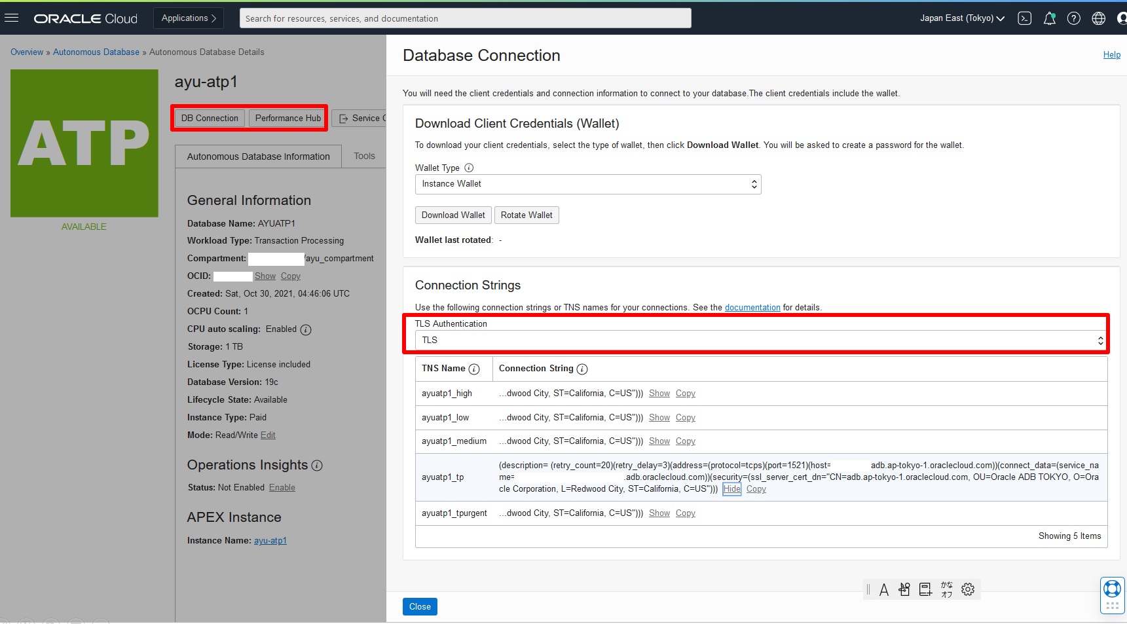Click the help question mark icon
1127x624 pixels.
coord(1074,18)
